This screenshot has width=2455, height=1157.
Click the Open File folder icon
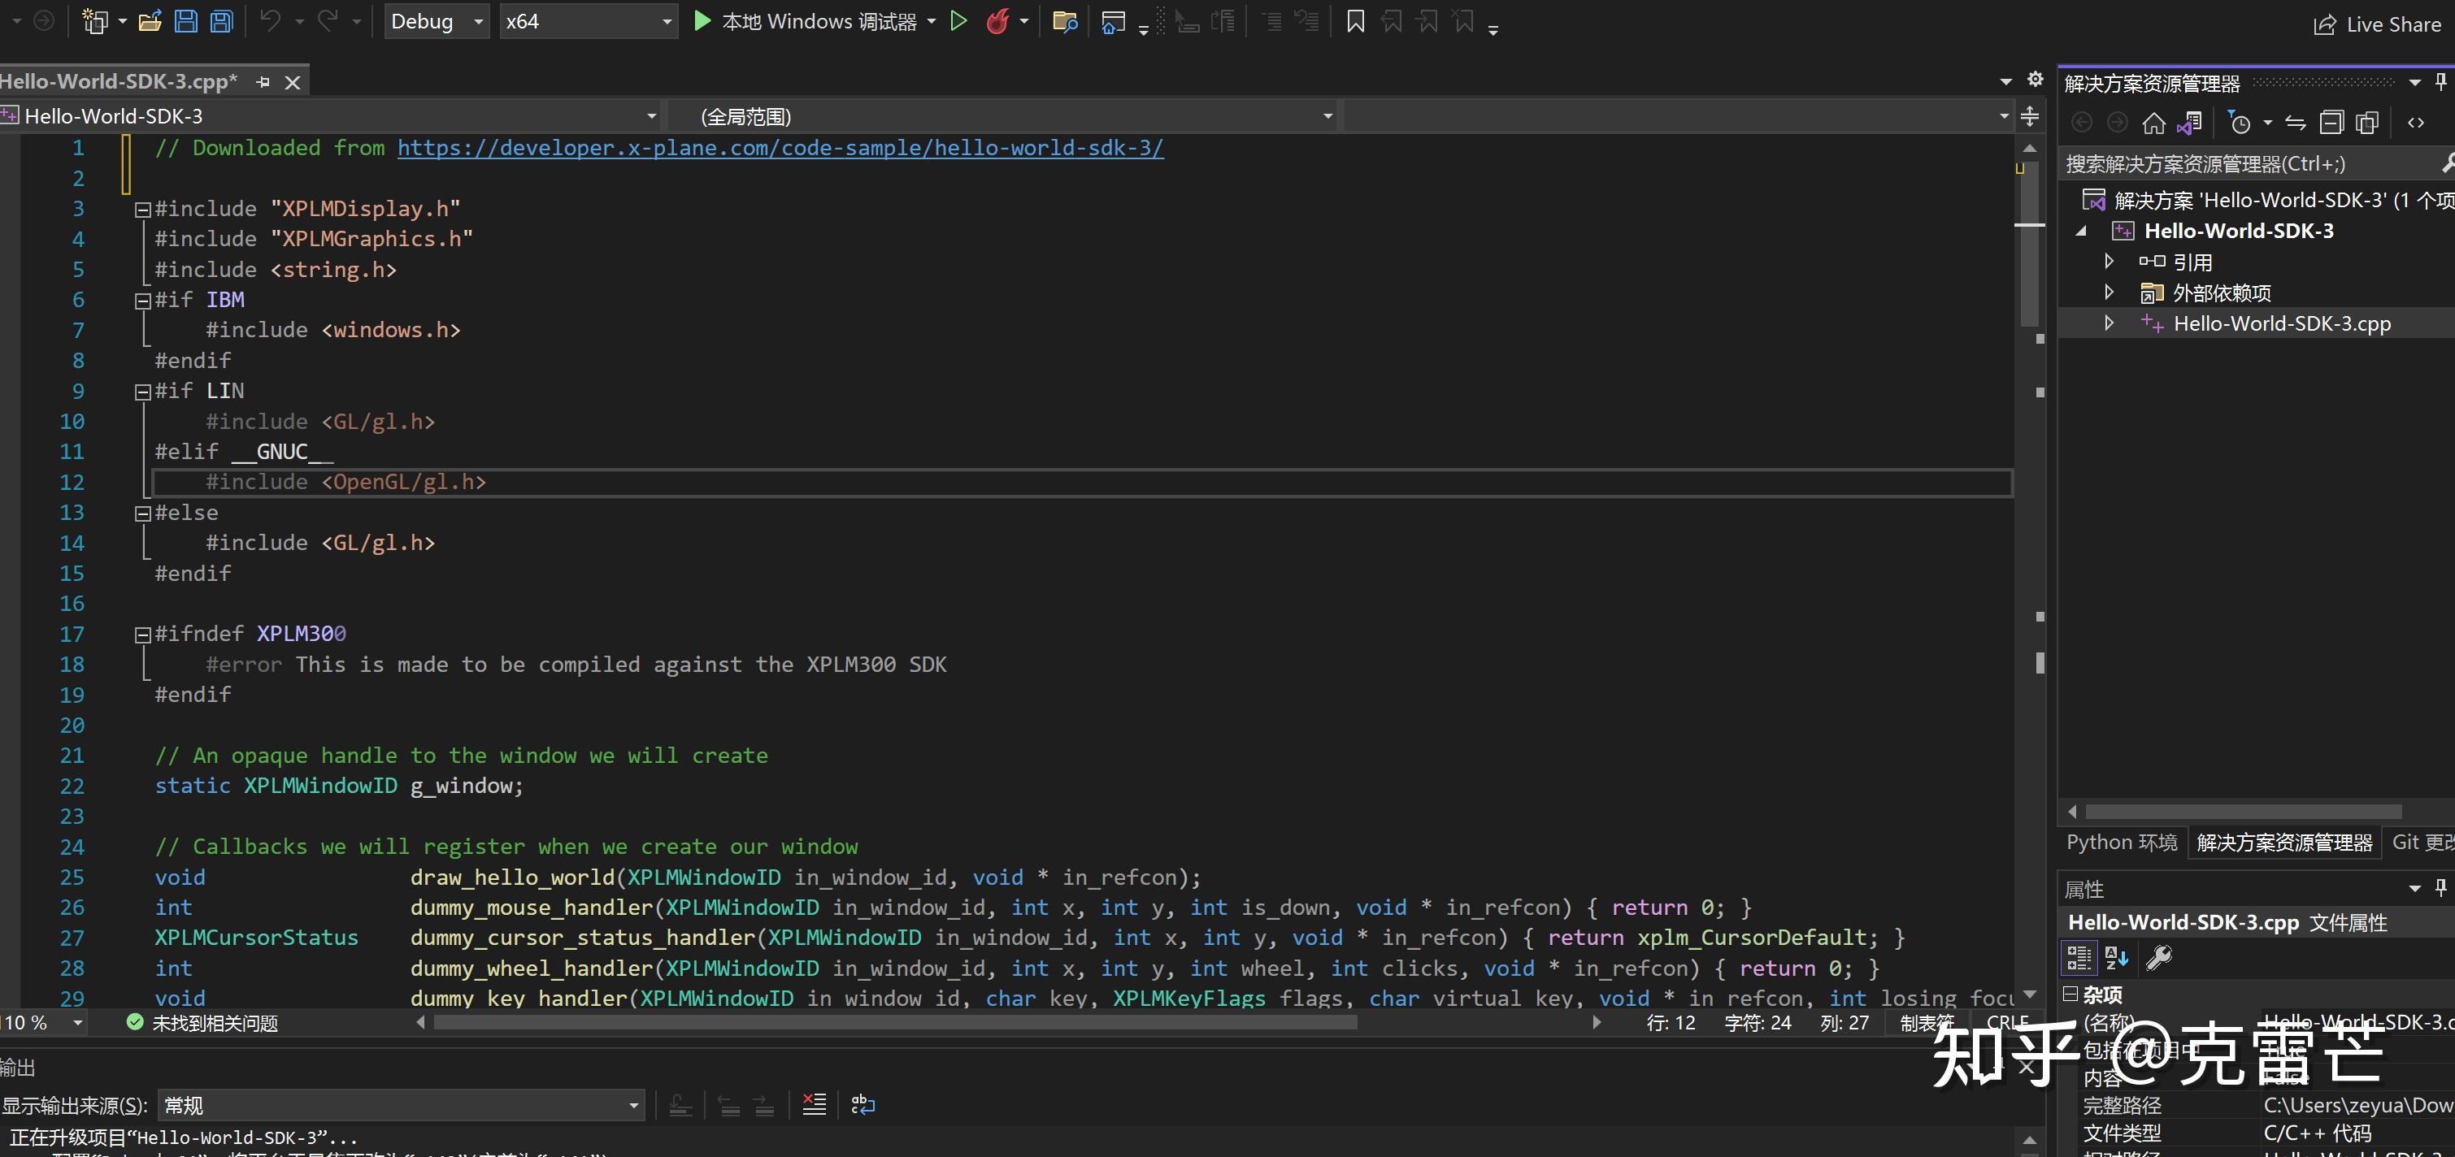[150, 21]
